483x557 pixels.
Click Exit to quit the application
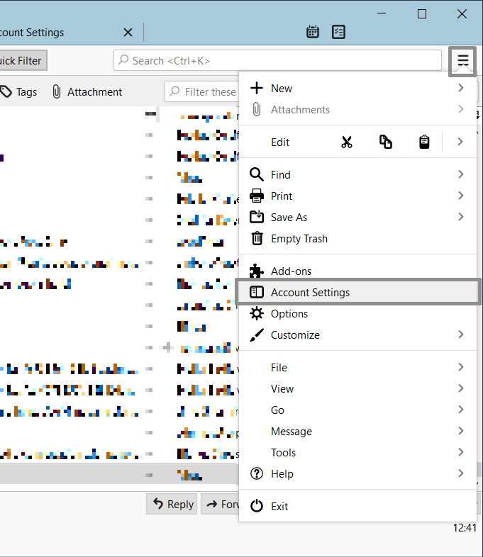pos(279,506)
